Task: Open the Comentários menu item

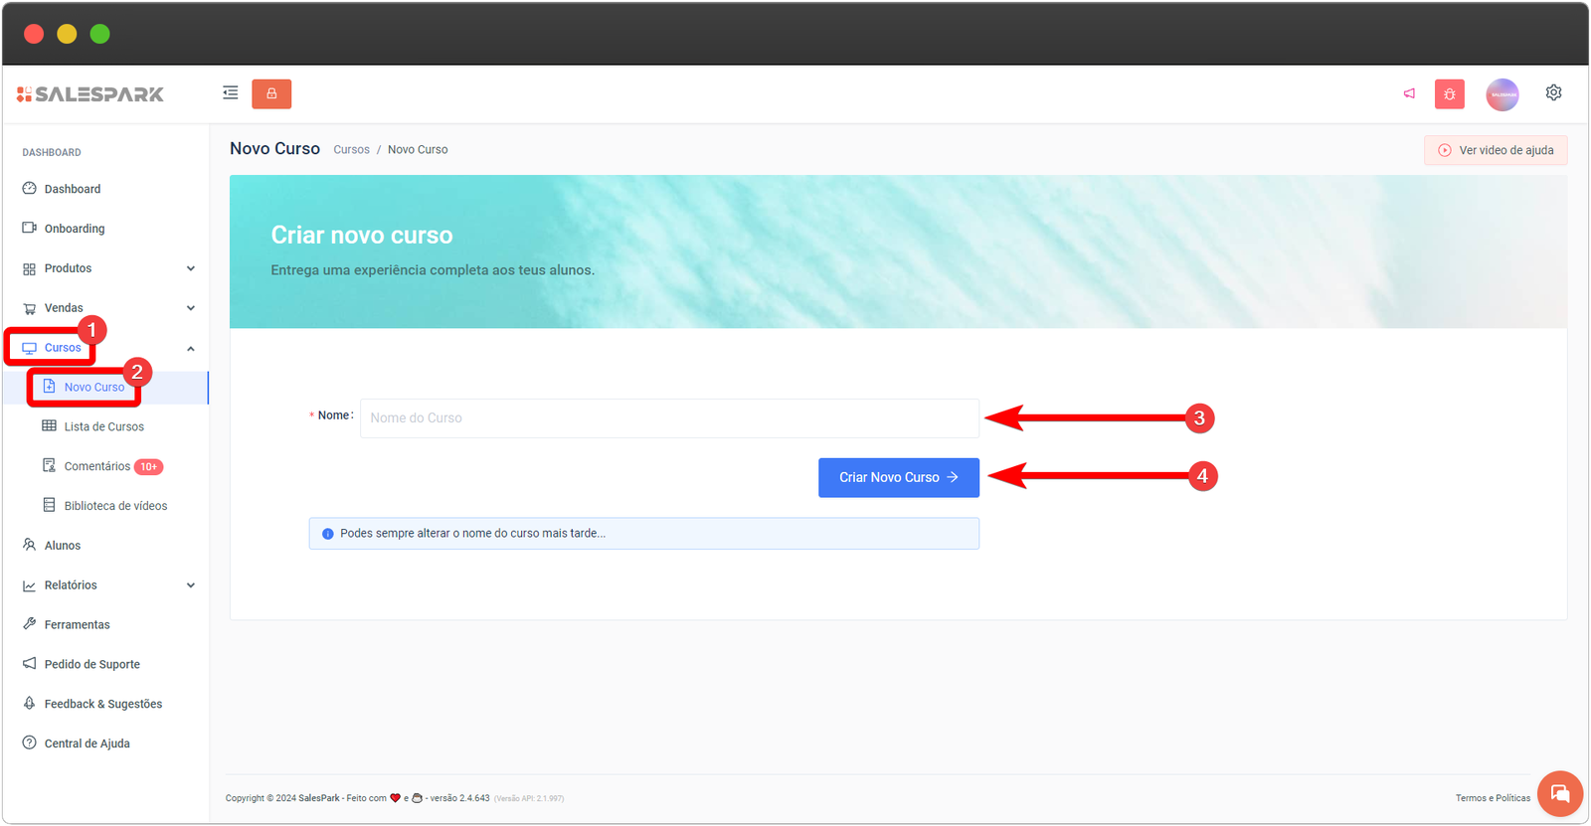Action: tap(96, 466)
